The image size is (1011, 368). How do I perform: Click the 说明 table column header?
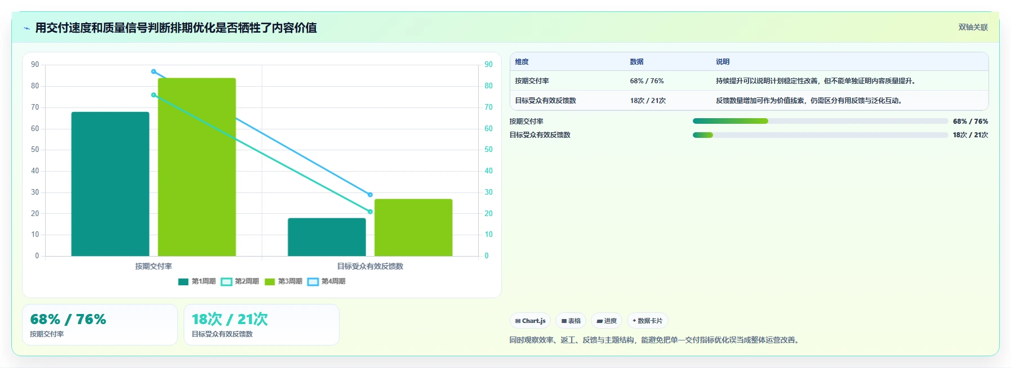tap(723, 62)
